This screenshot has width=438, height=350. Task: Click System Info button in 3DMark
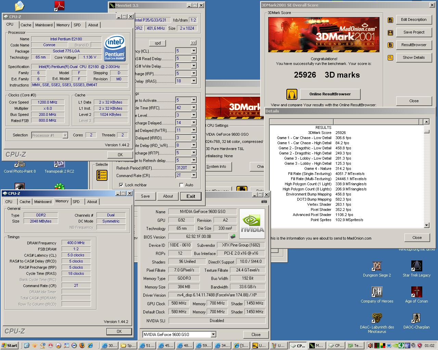tap(218, 166)
